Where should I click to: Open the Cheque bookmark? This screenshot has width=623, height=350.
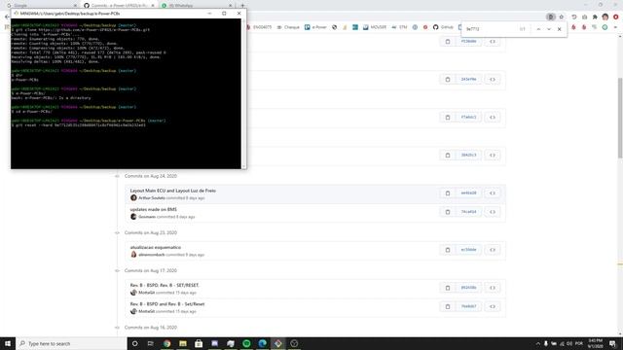coord(288,27)
